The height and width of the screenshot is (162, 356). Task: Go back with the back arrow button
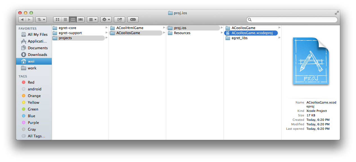22,20
